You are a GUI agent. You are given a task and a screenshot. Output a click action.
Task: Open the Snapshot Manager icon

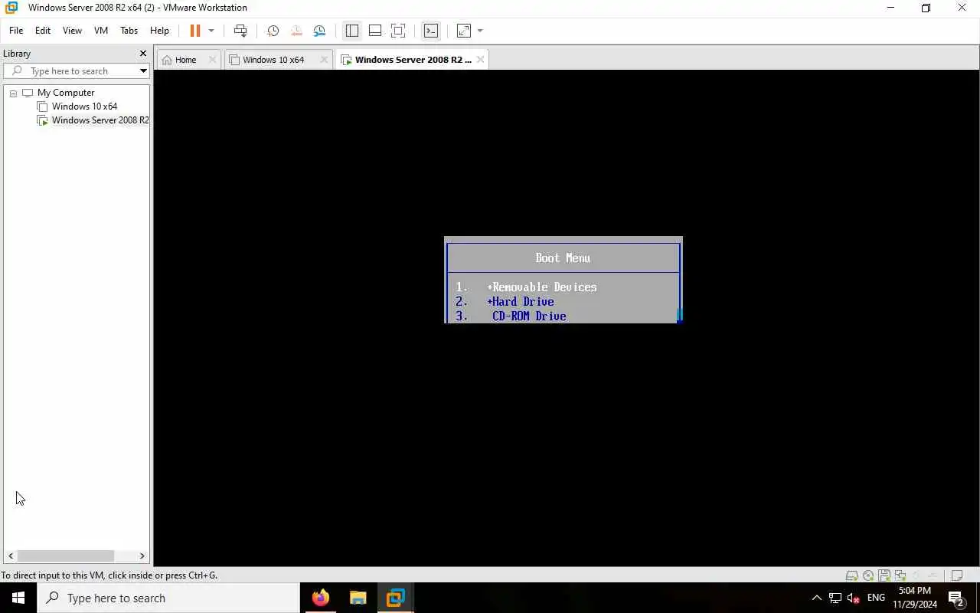[x=319, y=31]
